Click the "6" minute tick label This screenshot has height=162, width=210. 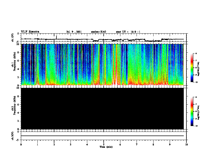(120, 145)
